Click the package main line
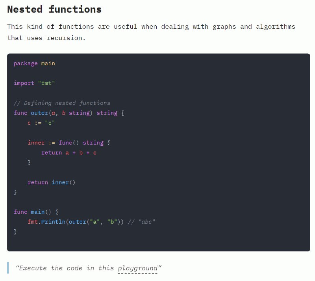The image size is (315, 281). point(34,64)
